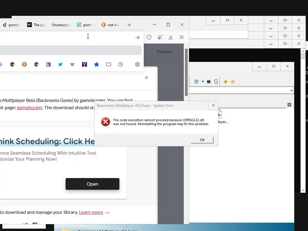Click the add bookmark star icon
Image resolution: width=308 pixels, height=231 pixels.
pyautogui.click(x=226, y=82)
